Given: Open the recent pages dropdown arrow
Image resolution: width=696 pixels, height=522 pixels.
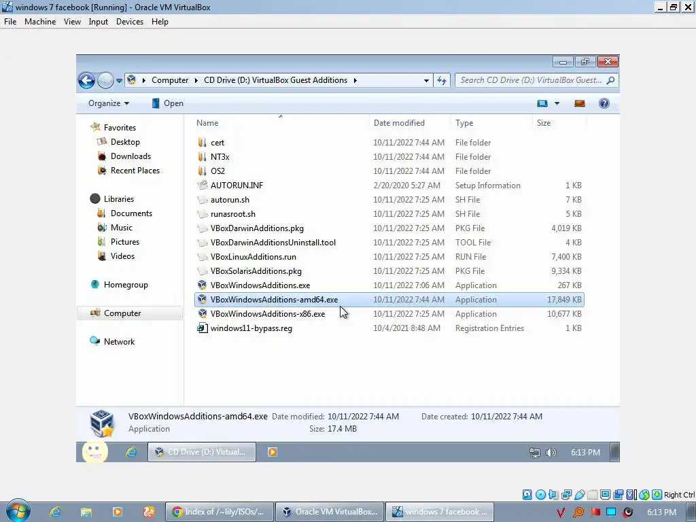Looking at the screenshot, I should [119, 81].
